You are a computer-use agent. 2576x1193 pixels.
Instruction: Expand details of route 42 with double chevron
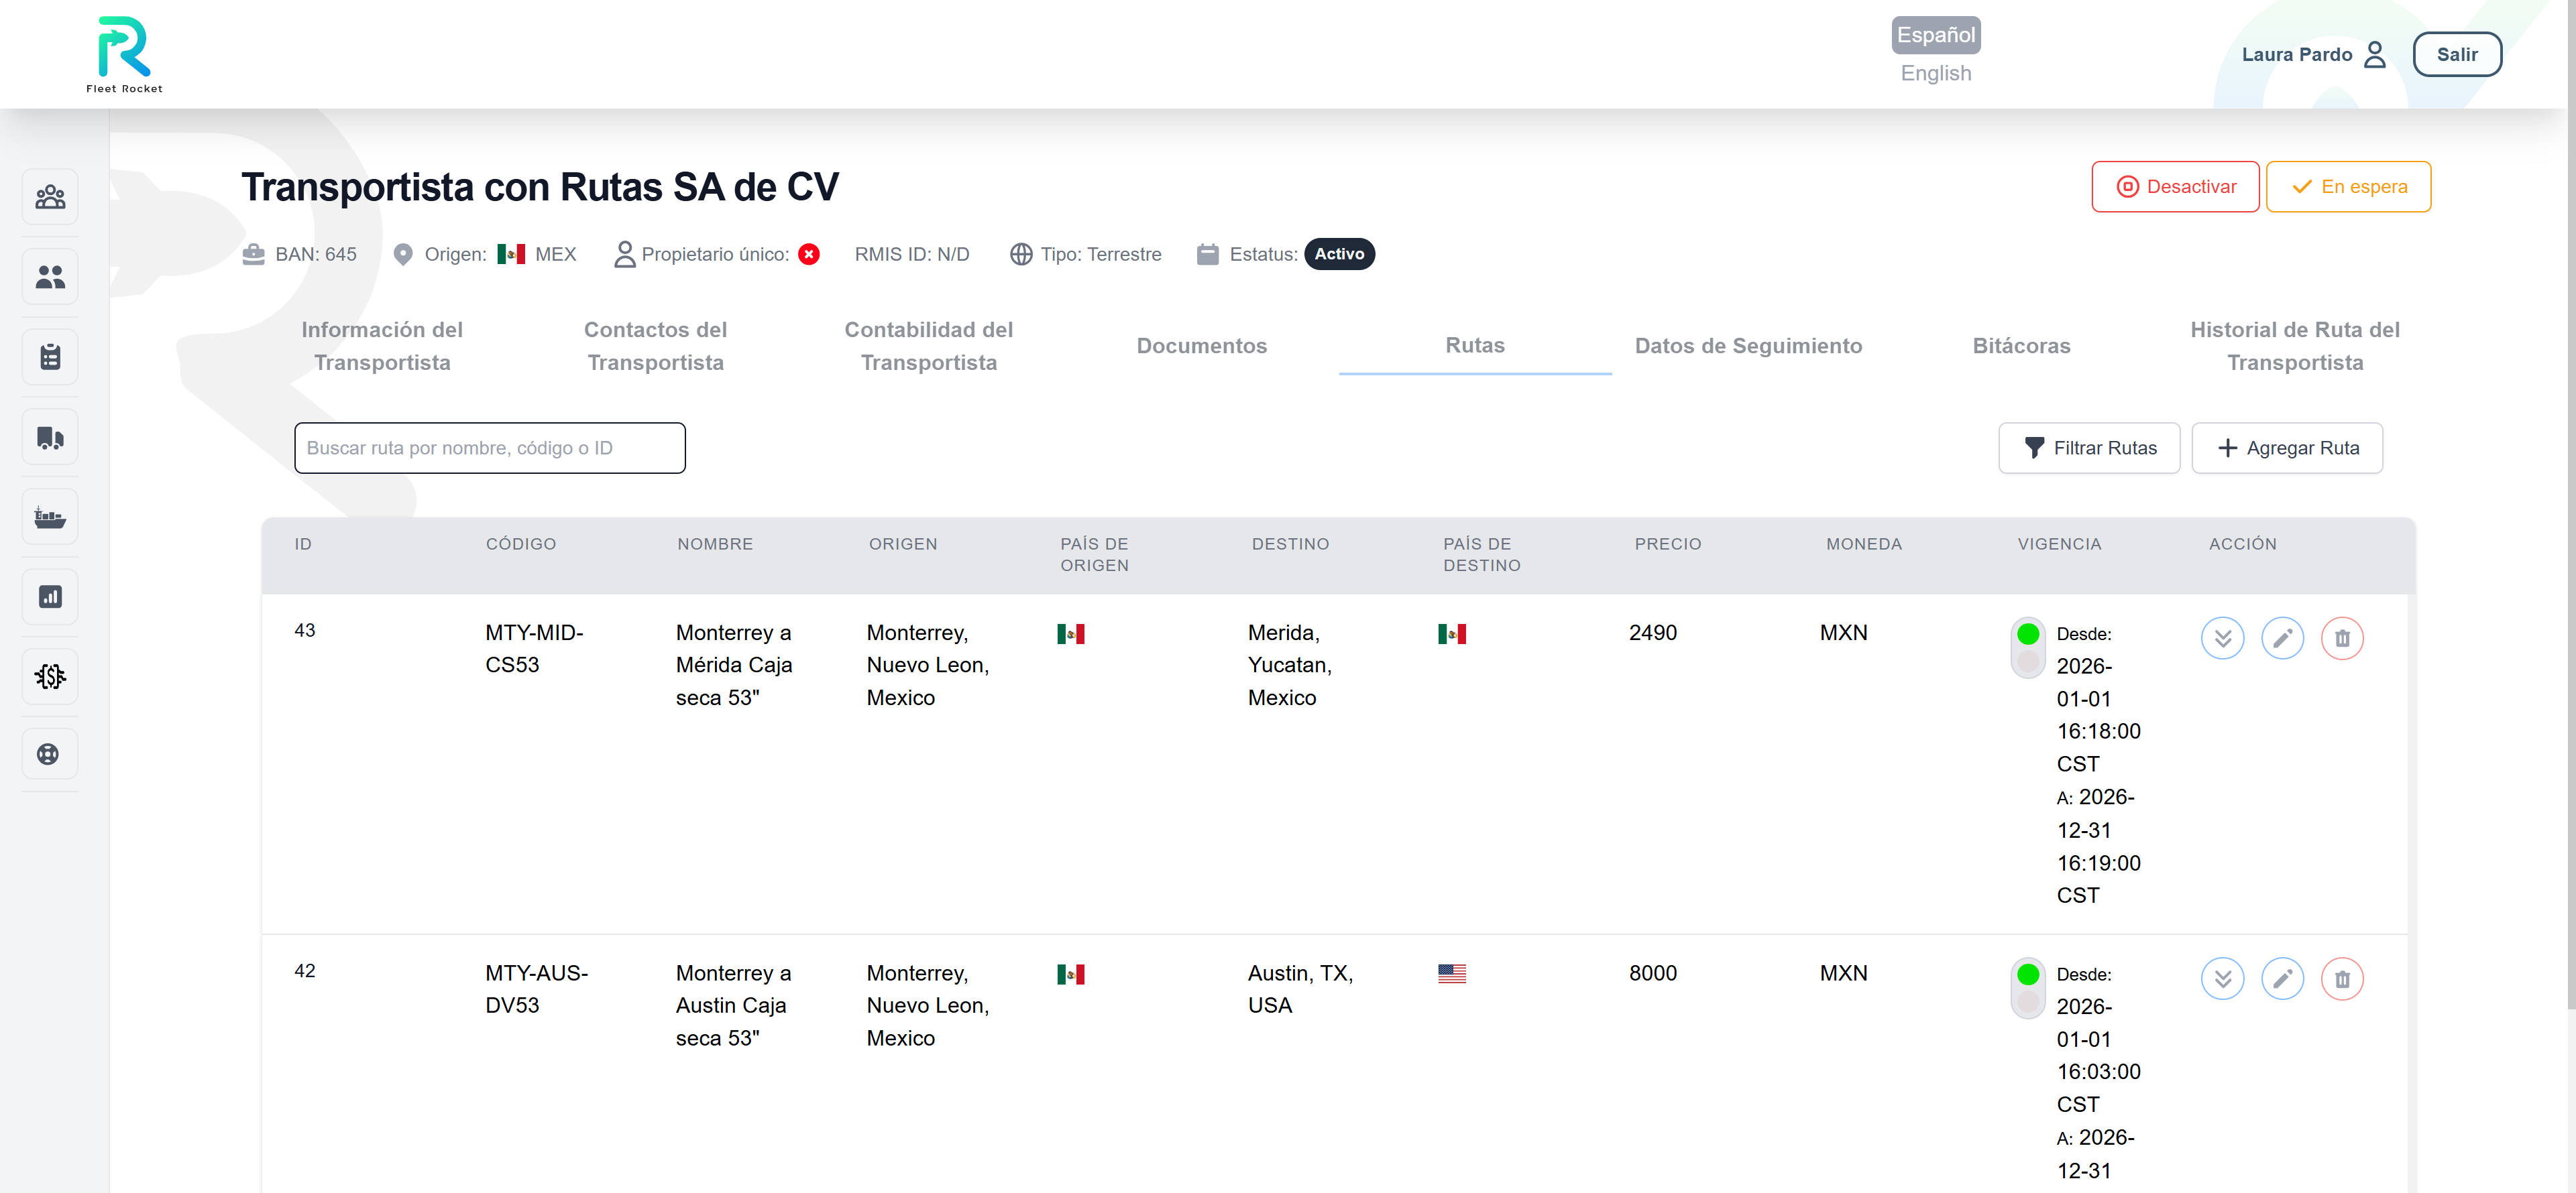[2222, 979]
